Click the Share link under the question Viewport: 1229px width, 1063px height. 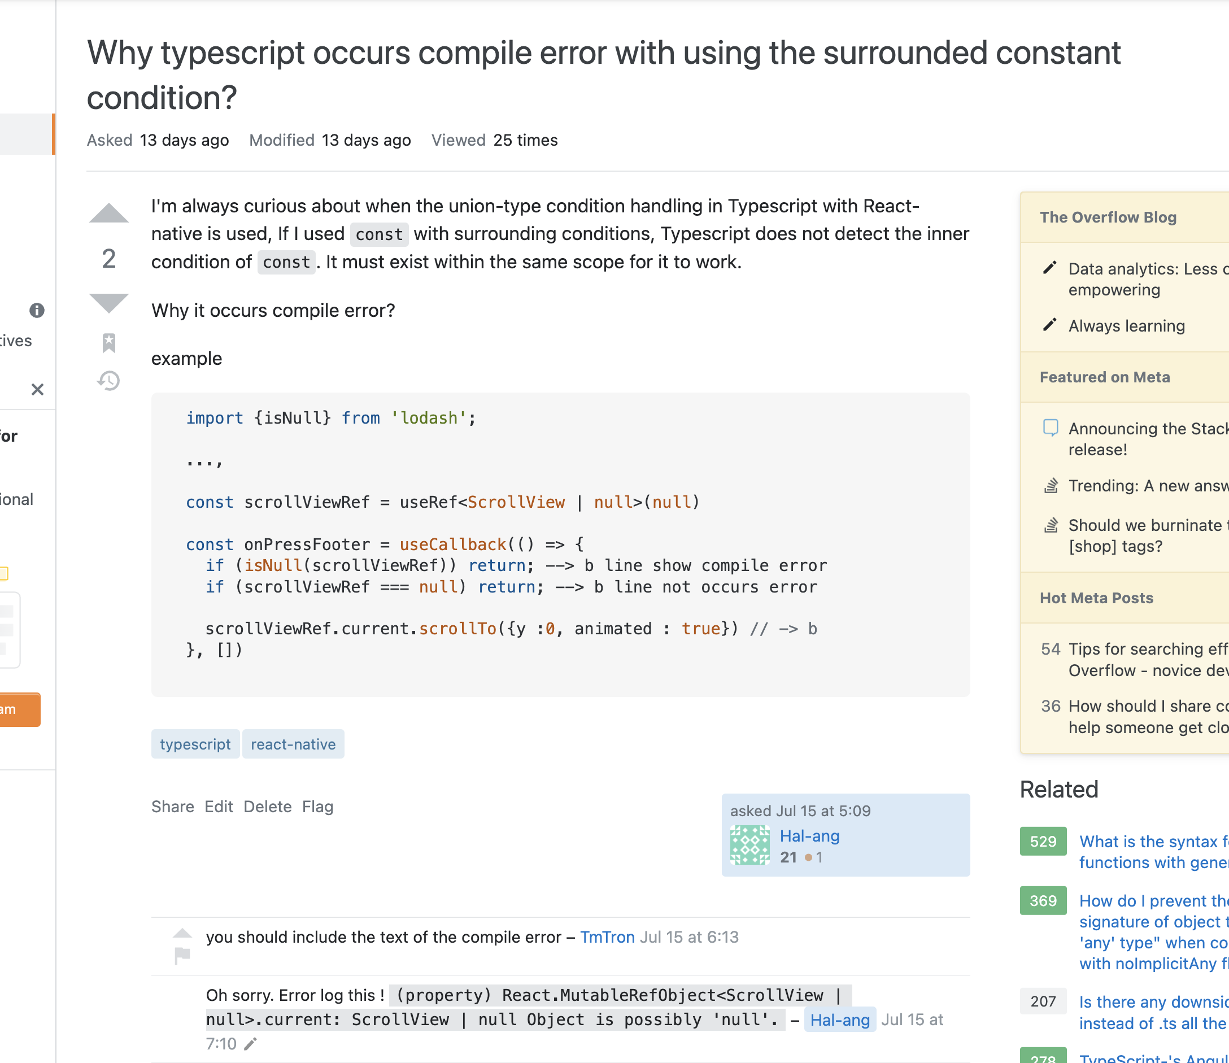coord(173,807)
